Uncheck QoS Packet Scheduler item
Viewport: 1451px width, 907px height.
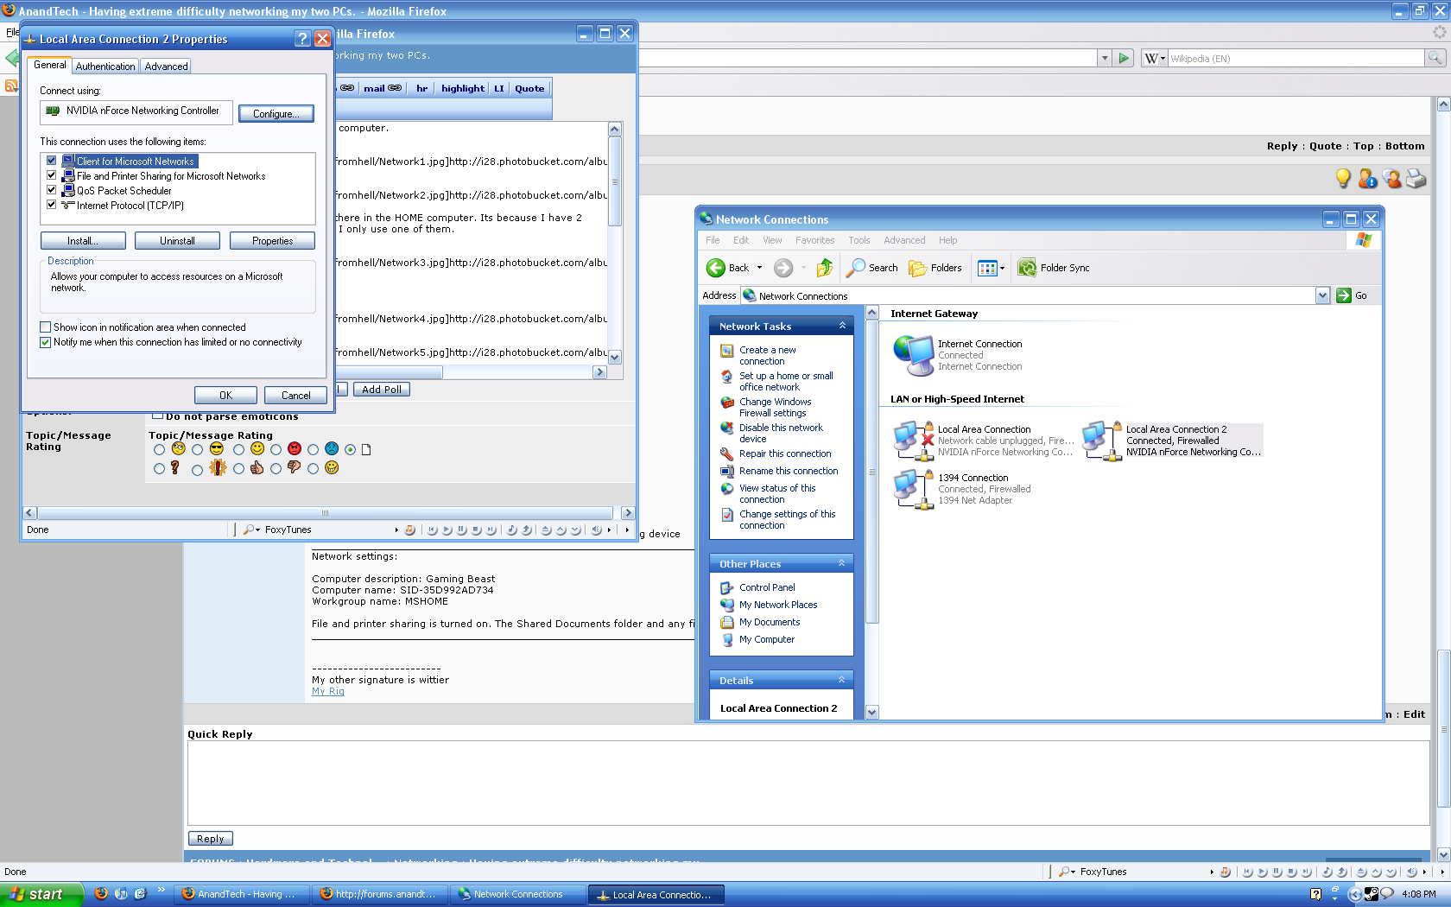pyautogui.click(x=52, y=190)
